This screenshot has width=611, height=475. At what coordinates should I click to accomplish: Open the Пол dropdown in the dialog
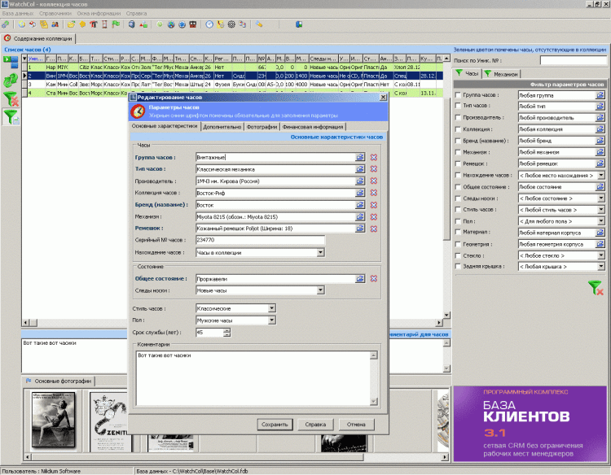click(x=272, y=320)
